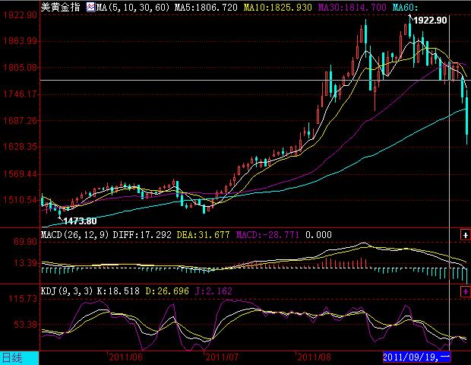Image resolution: width=471 pixels, height=365 pixels.
Task: Click the 2011/07 date axis label
Action: click(223, 357)
